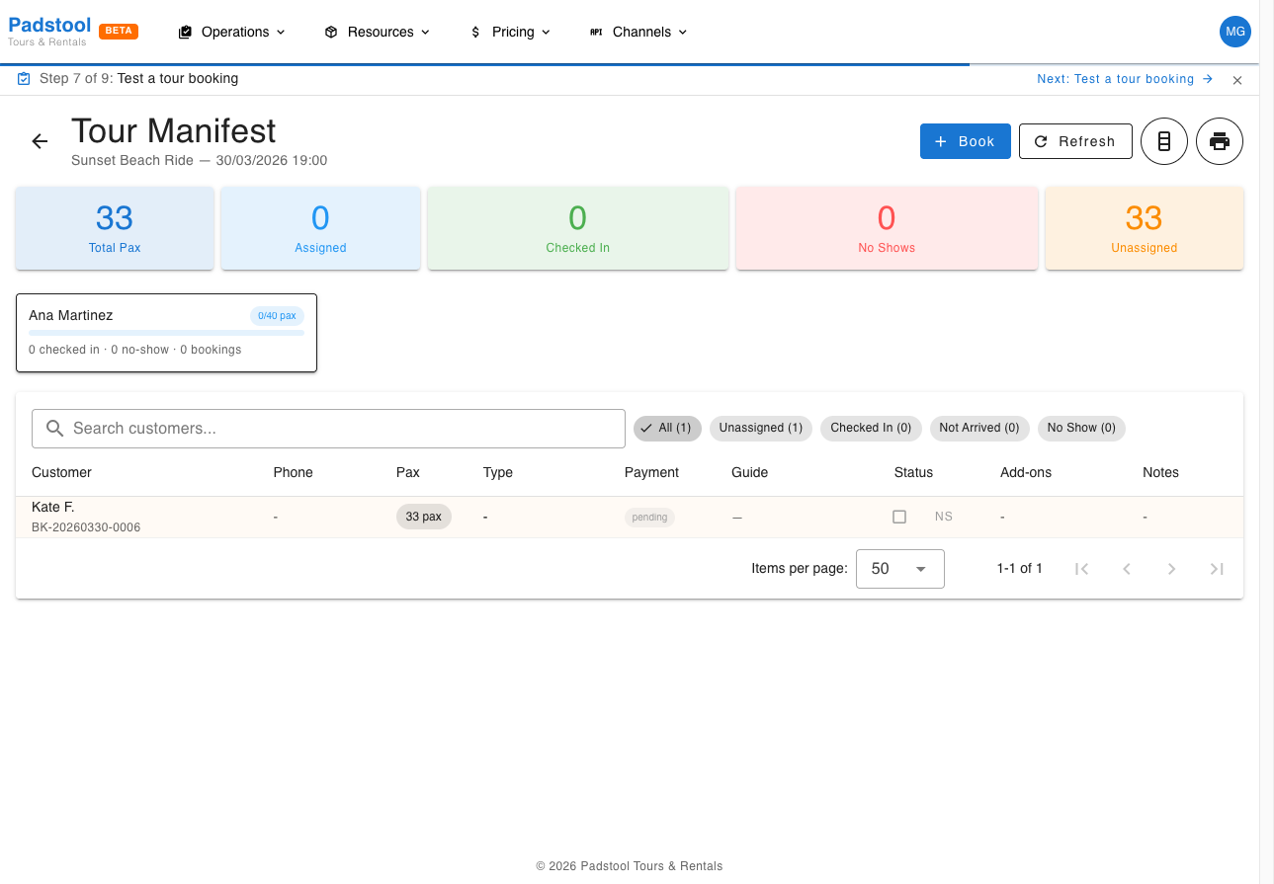Click the 0/40 pax badge

tap(277, 316)
